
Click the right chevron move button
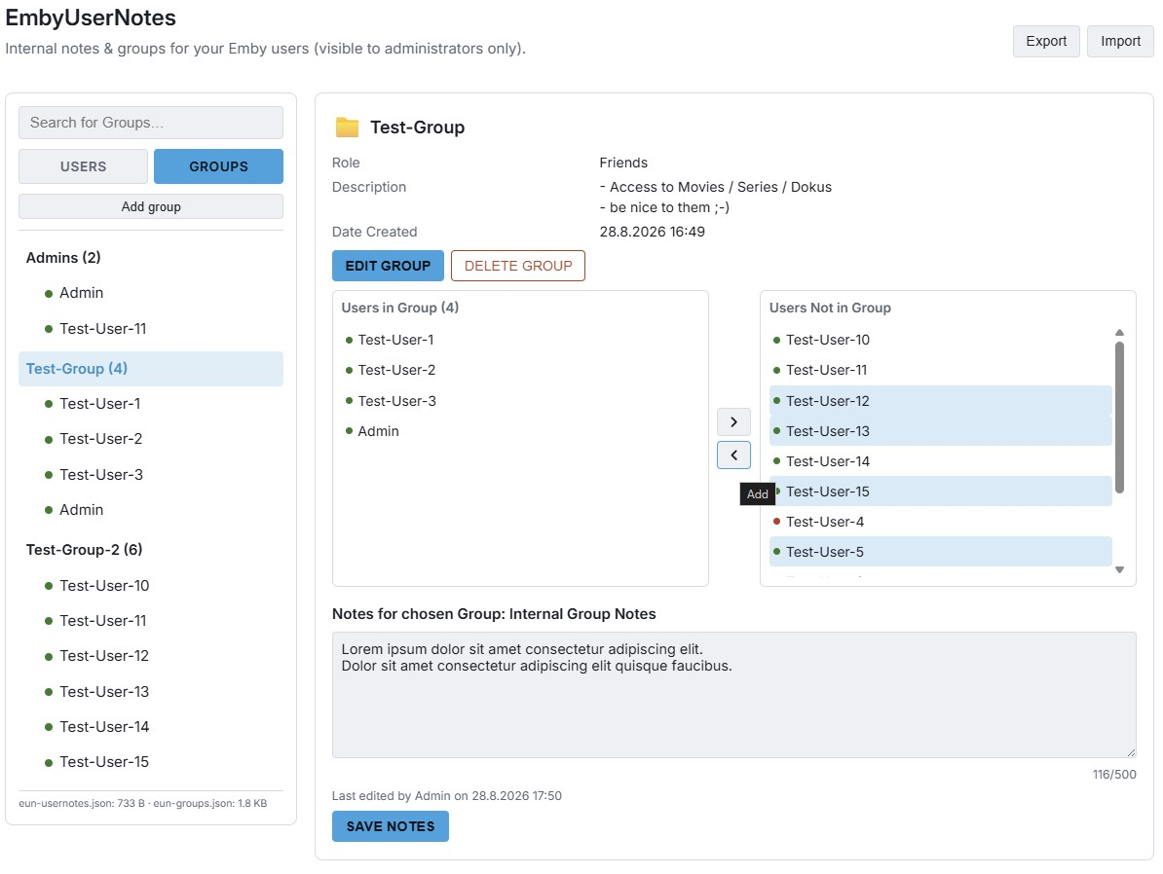click(x=733, y=421)
